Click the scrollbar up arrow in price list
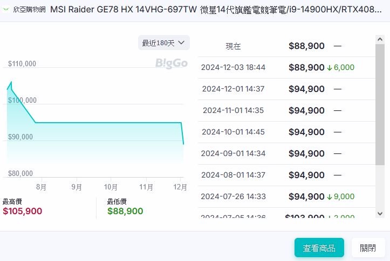Viewport: 390px width, 261px height. click(x=380, y=39)
